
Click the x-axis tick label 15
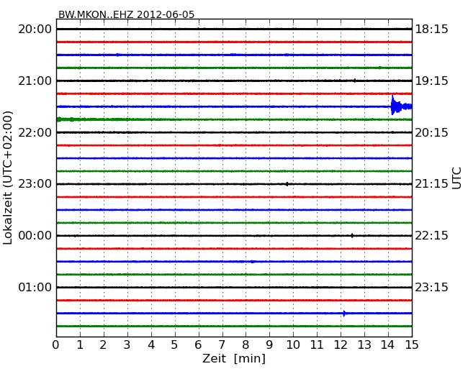pos(412,345)
